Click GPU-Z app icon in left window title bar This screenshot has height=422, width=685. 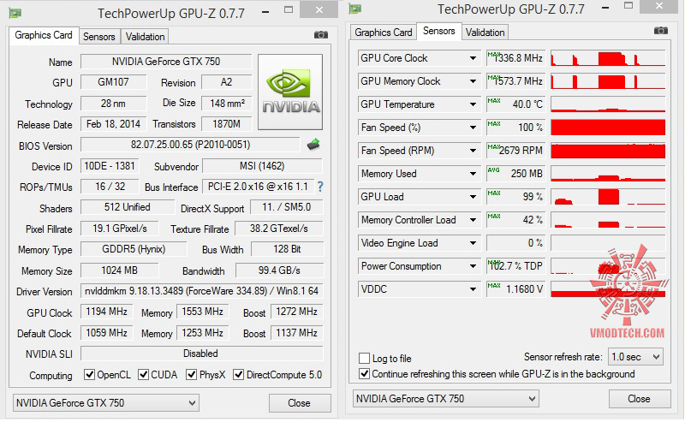tap(15, 13)
